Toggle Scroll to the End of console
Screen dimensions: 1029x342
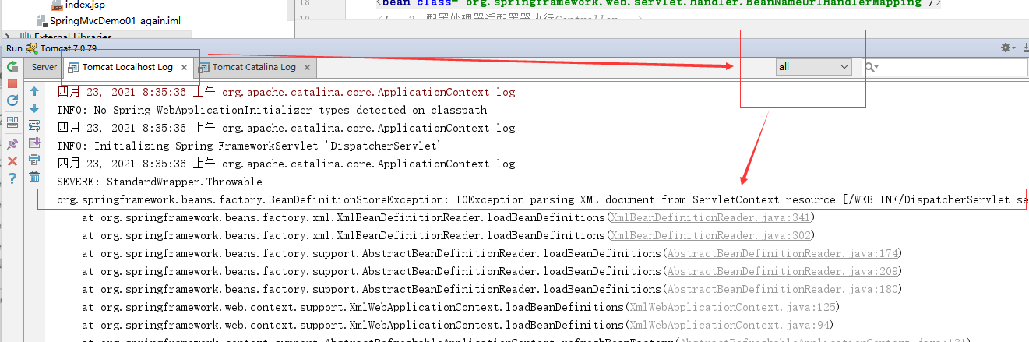(x=34, y=143)
